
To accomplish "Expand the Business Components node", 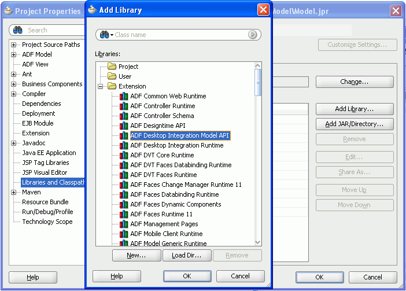I will [x=14, y=84].
